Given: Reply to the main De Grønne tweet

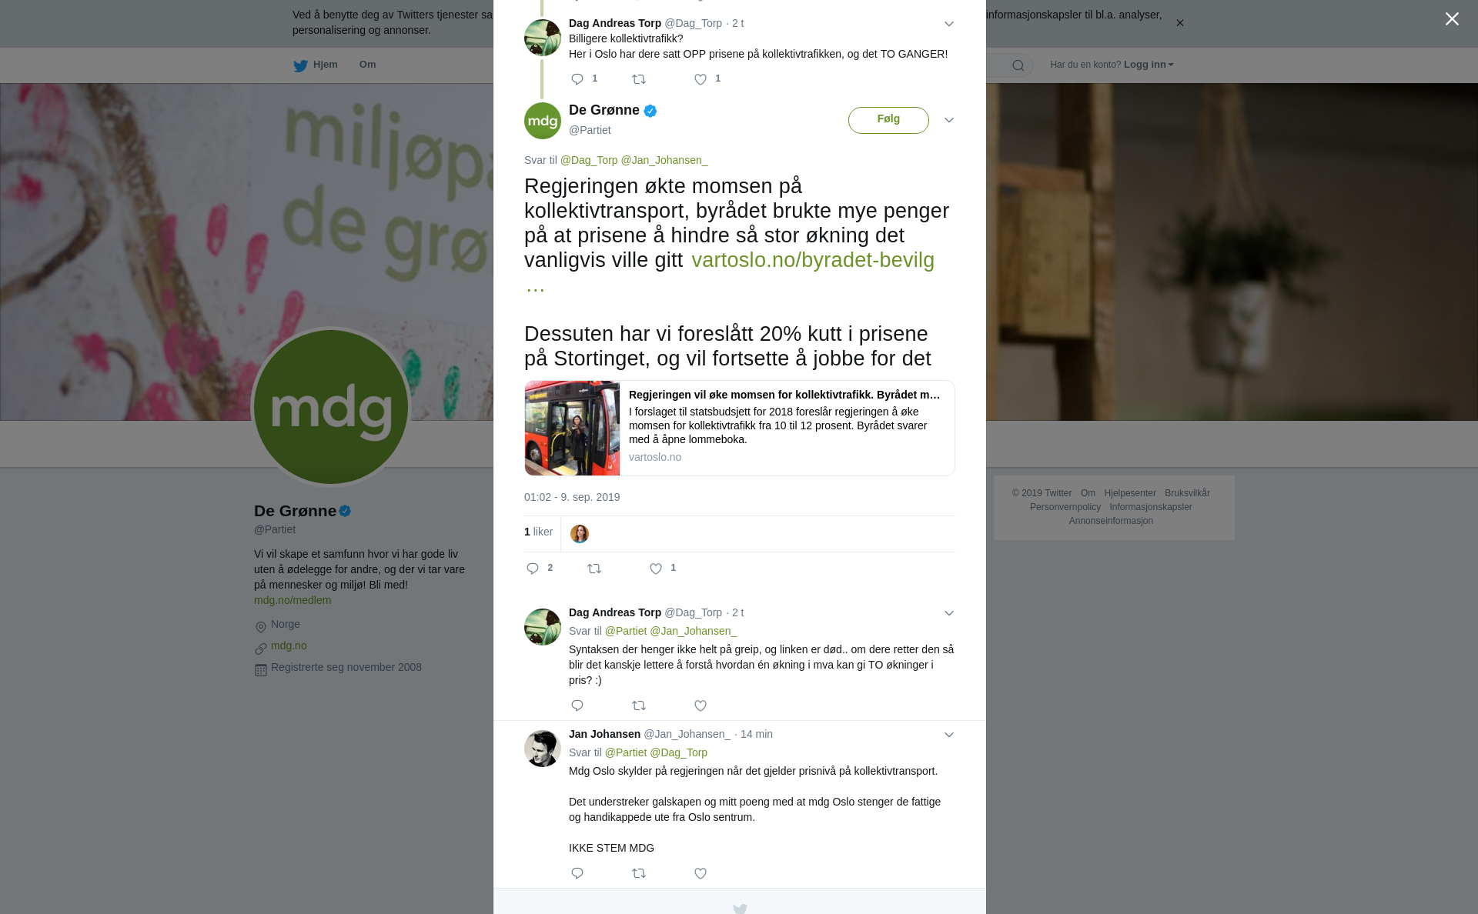Looking at the screenshot, I should point(533,569).
